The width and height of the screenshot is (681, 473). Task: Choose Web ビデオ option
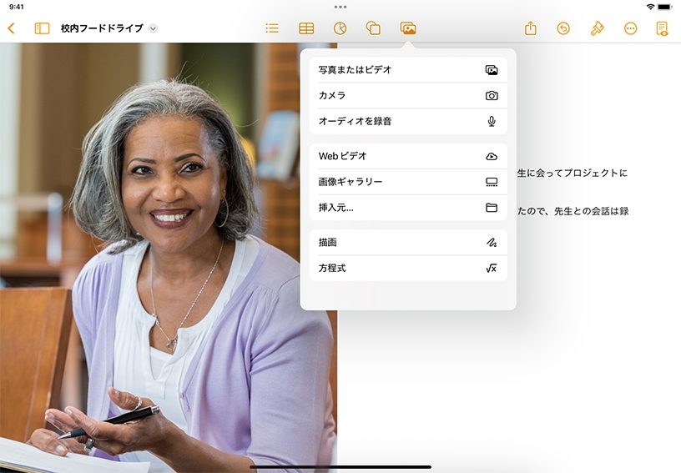[x=407, y=156]
